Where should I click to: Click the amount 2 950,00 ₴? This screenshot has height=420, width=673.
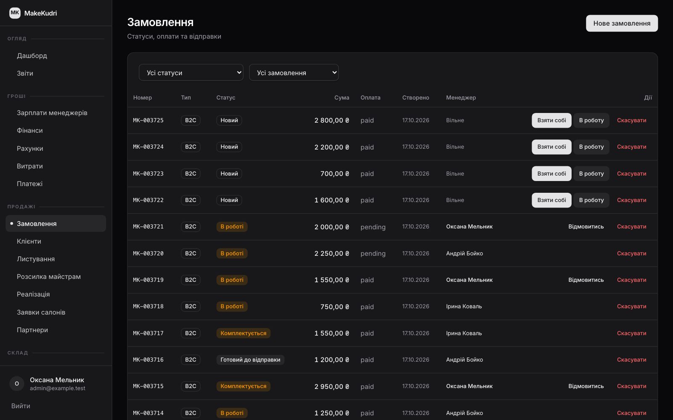point(332,386)
